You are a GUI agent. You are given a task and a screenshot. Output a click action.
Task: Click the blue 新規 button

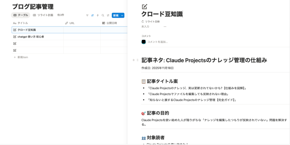coord(116,16)
